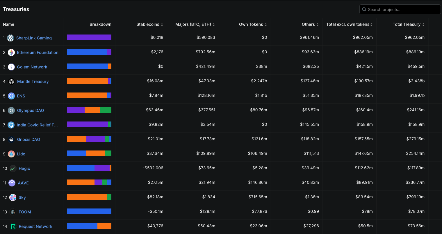Screen dimensions: 442x234
Task: Click the $160.4m total excl. value
Action: tap(364, 110)
